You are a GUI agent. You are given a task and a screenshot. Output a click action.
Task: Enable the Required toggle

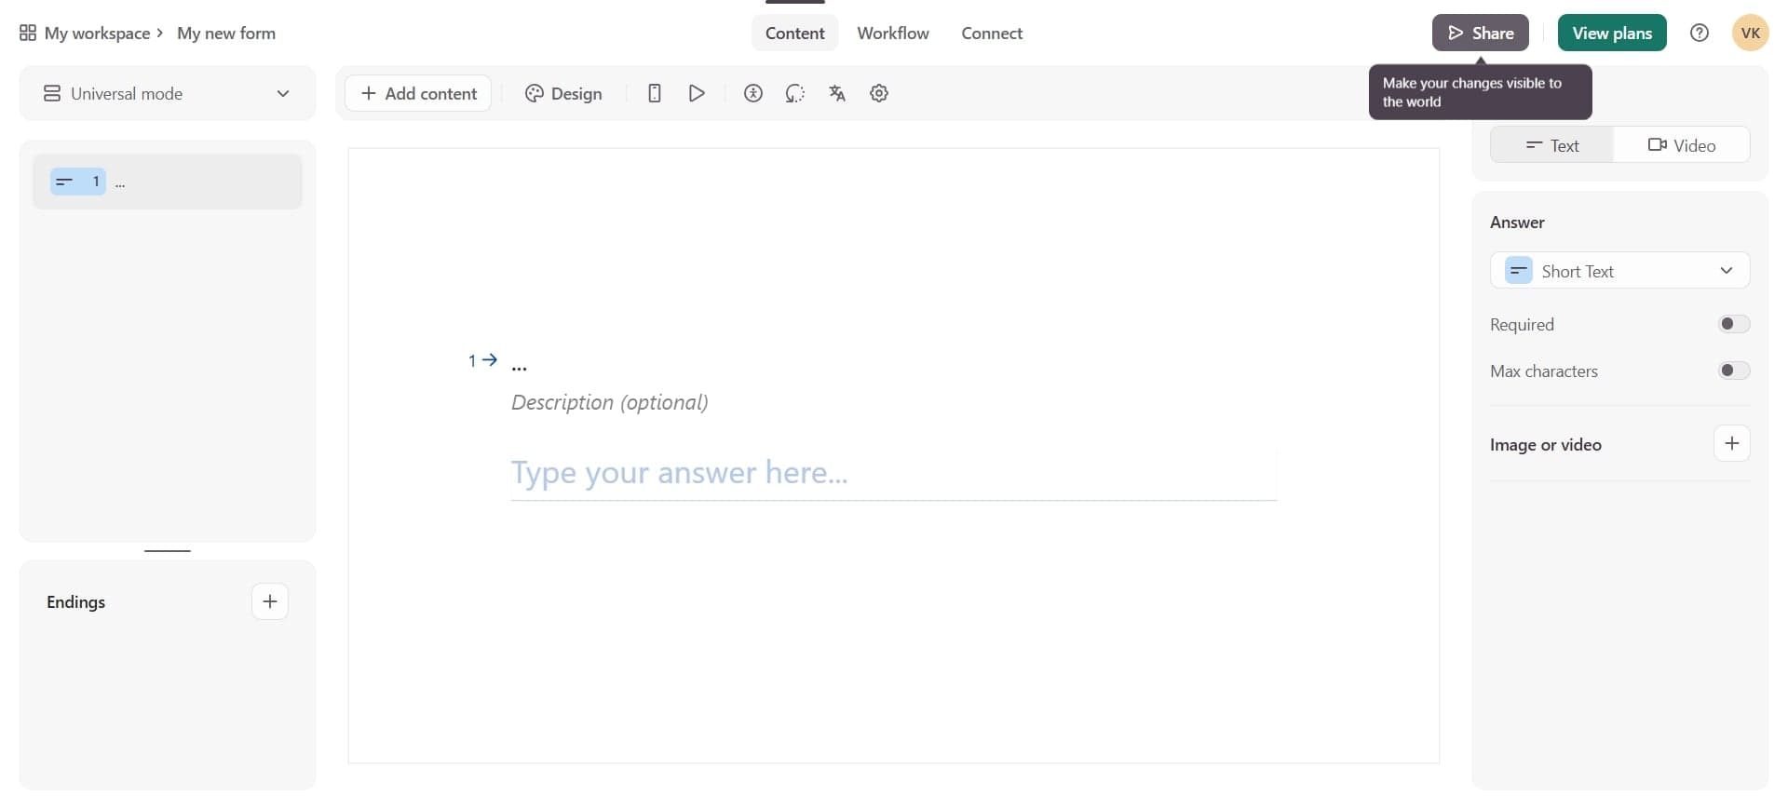pyautogui.click(x=1733, y=324)
